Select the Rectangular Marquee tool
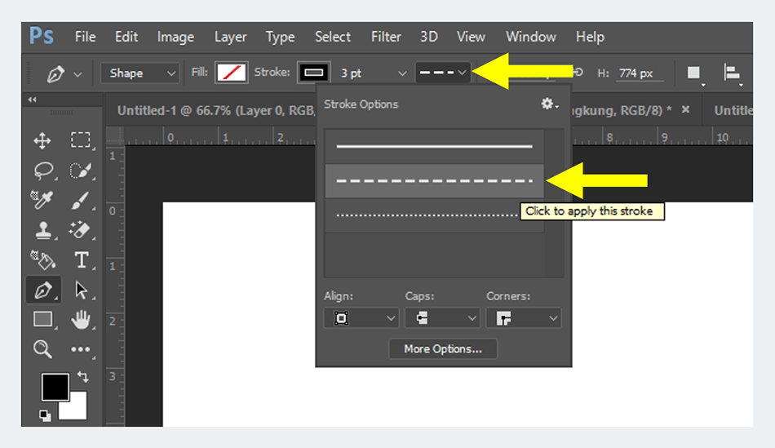The width and height of the screenshot is (775, 448). point(80,140)
